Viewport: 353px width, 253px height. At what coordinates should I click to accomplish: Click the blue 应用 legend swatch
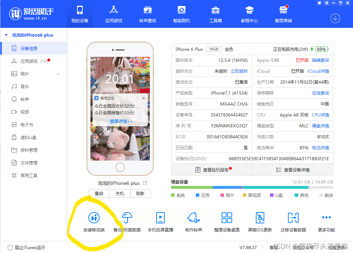tap(198, 195)
